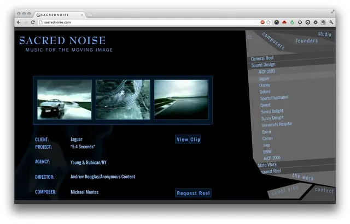Expand the More Work category
Image resolution: width=350 pixels, height=224 pixels.
[x=267, y=165]
